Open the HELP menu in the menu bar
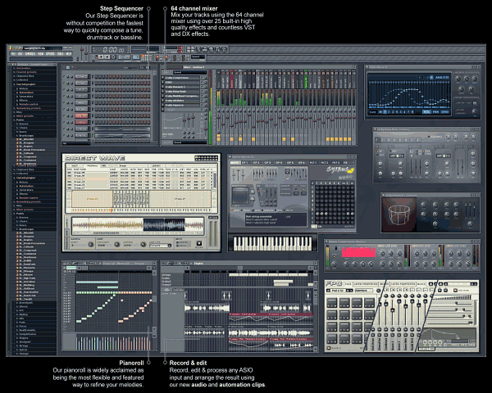This screenshot has height=393, width=492. [68, 54]
